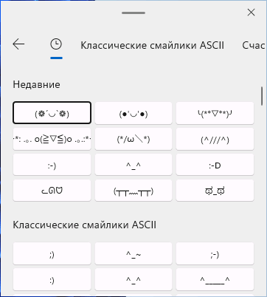Choose the ಥ_ಥ teary kaomoji
The height and width of the screenshot is (297, 267).
point(215,191)
